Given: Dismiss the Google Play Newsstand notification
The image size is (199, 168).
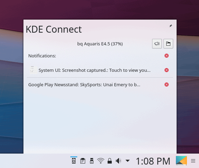Looking at the screenshot, I should (167, 85).
